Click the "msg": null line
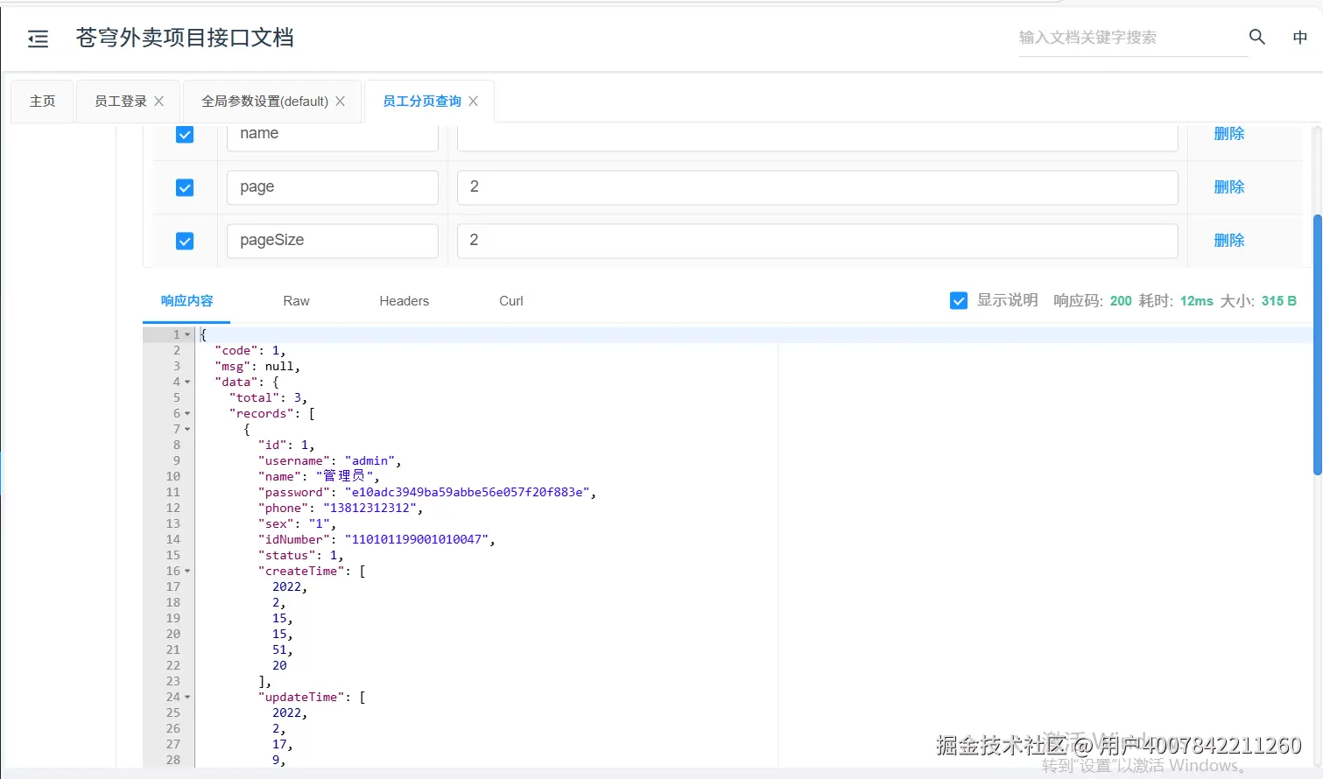Viewport: 1323px width, 779px height. tap(257, 366)
